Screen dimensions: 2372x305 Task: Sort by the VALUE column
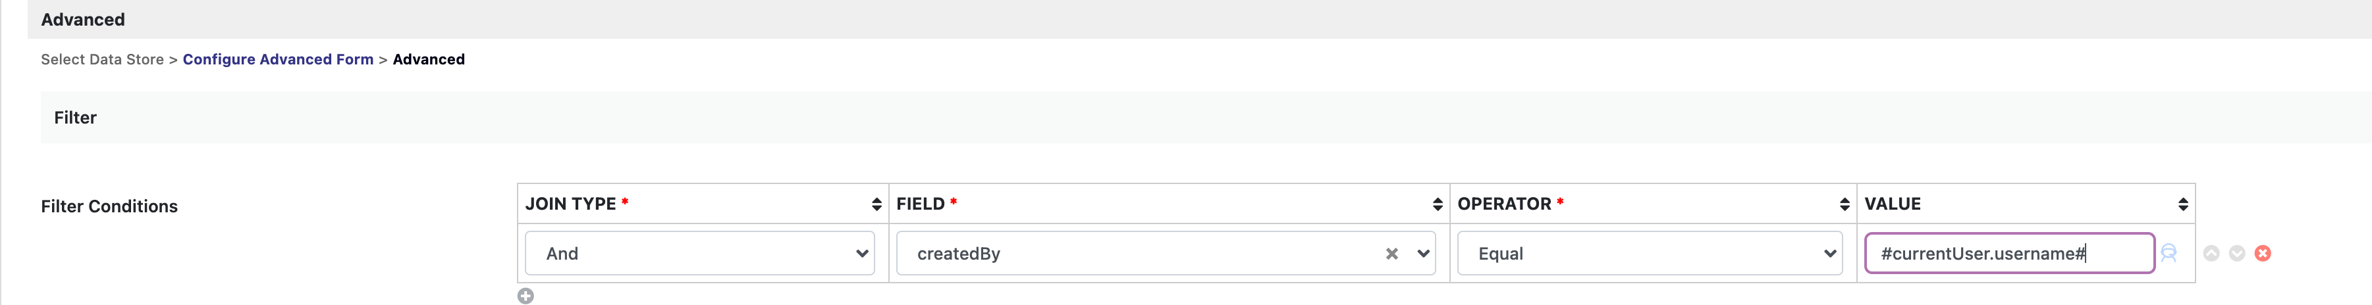point(2182,204)
